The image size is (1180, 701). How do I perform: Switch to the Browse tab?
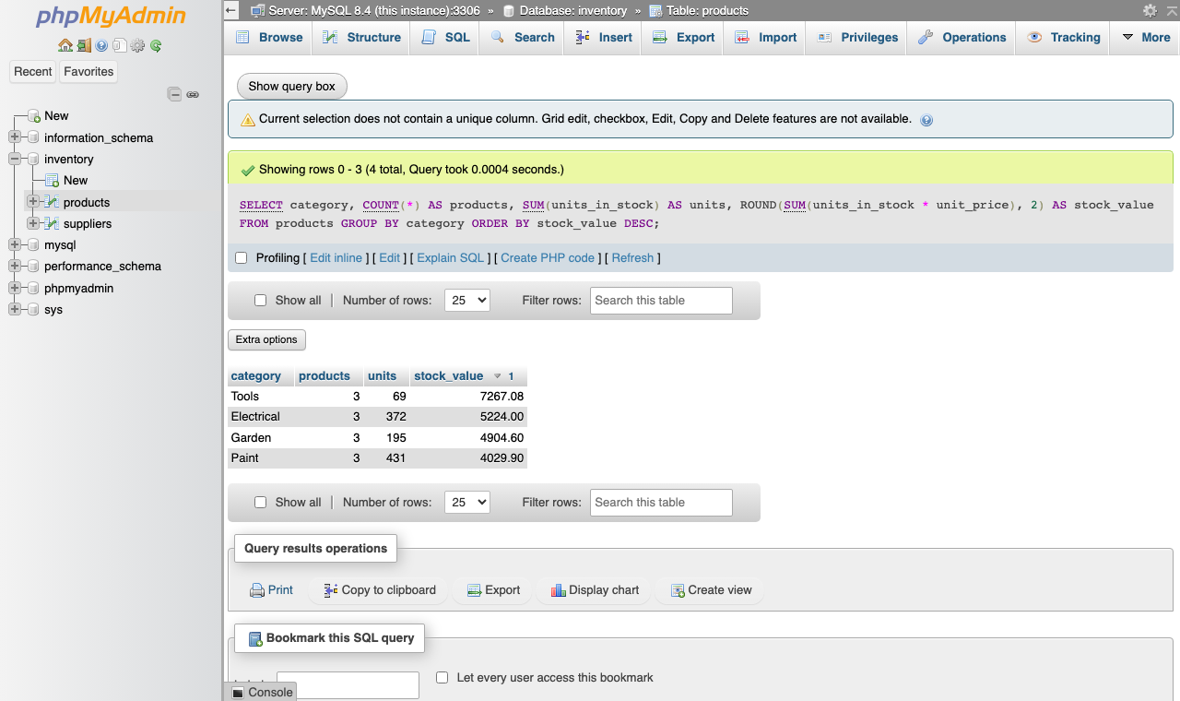(268, 38)
